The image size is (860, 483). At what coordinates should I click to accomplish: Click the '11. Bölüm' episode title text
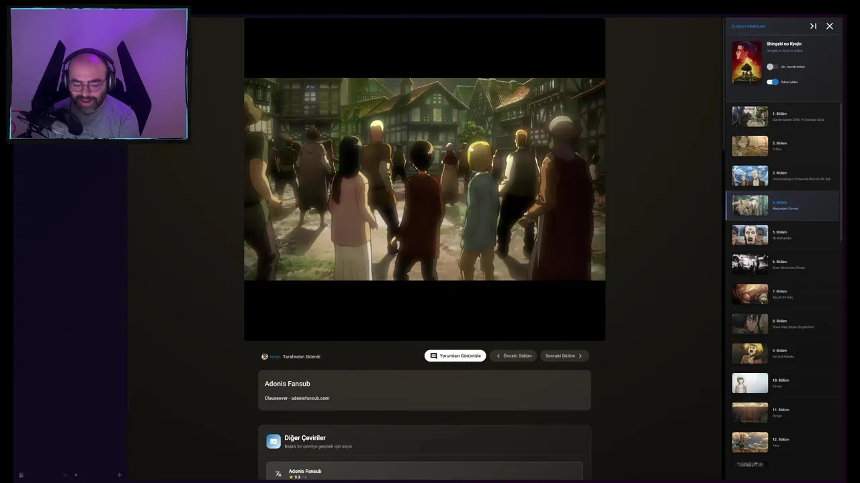pos(781,409)
